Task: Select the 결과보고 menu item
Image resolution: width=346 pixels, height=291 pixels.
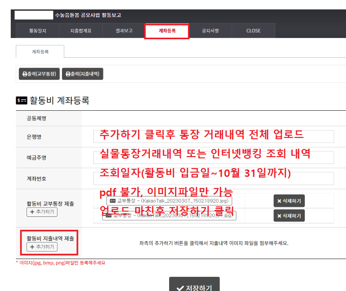Action: point(123,31)
